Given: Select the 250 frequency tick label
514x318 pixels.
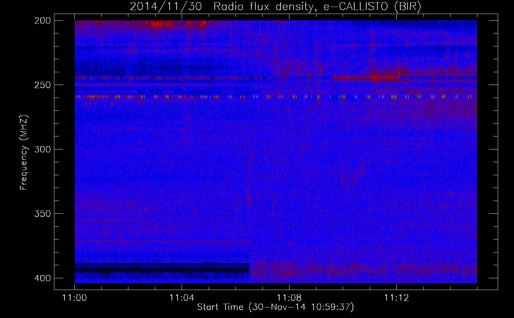Looking at the screenshot, I should [x=43, y=85].
